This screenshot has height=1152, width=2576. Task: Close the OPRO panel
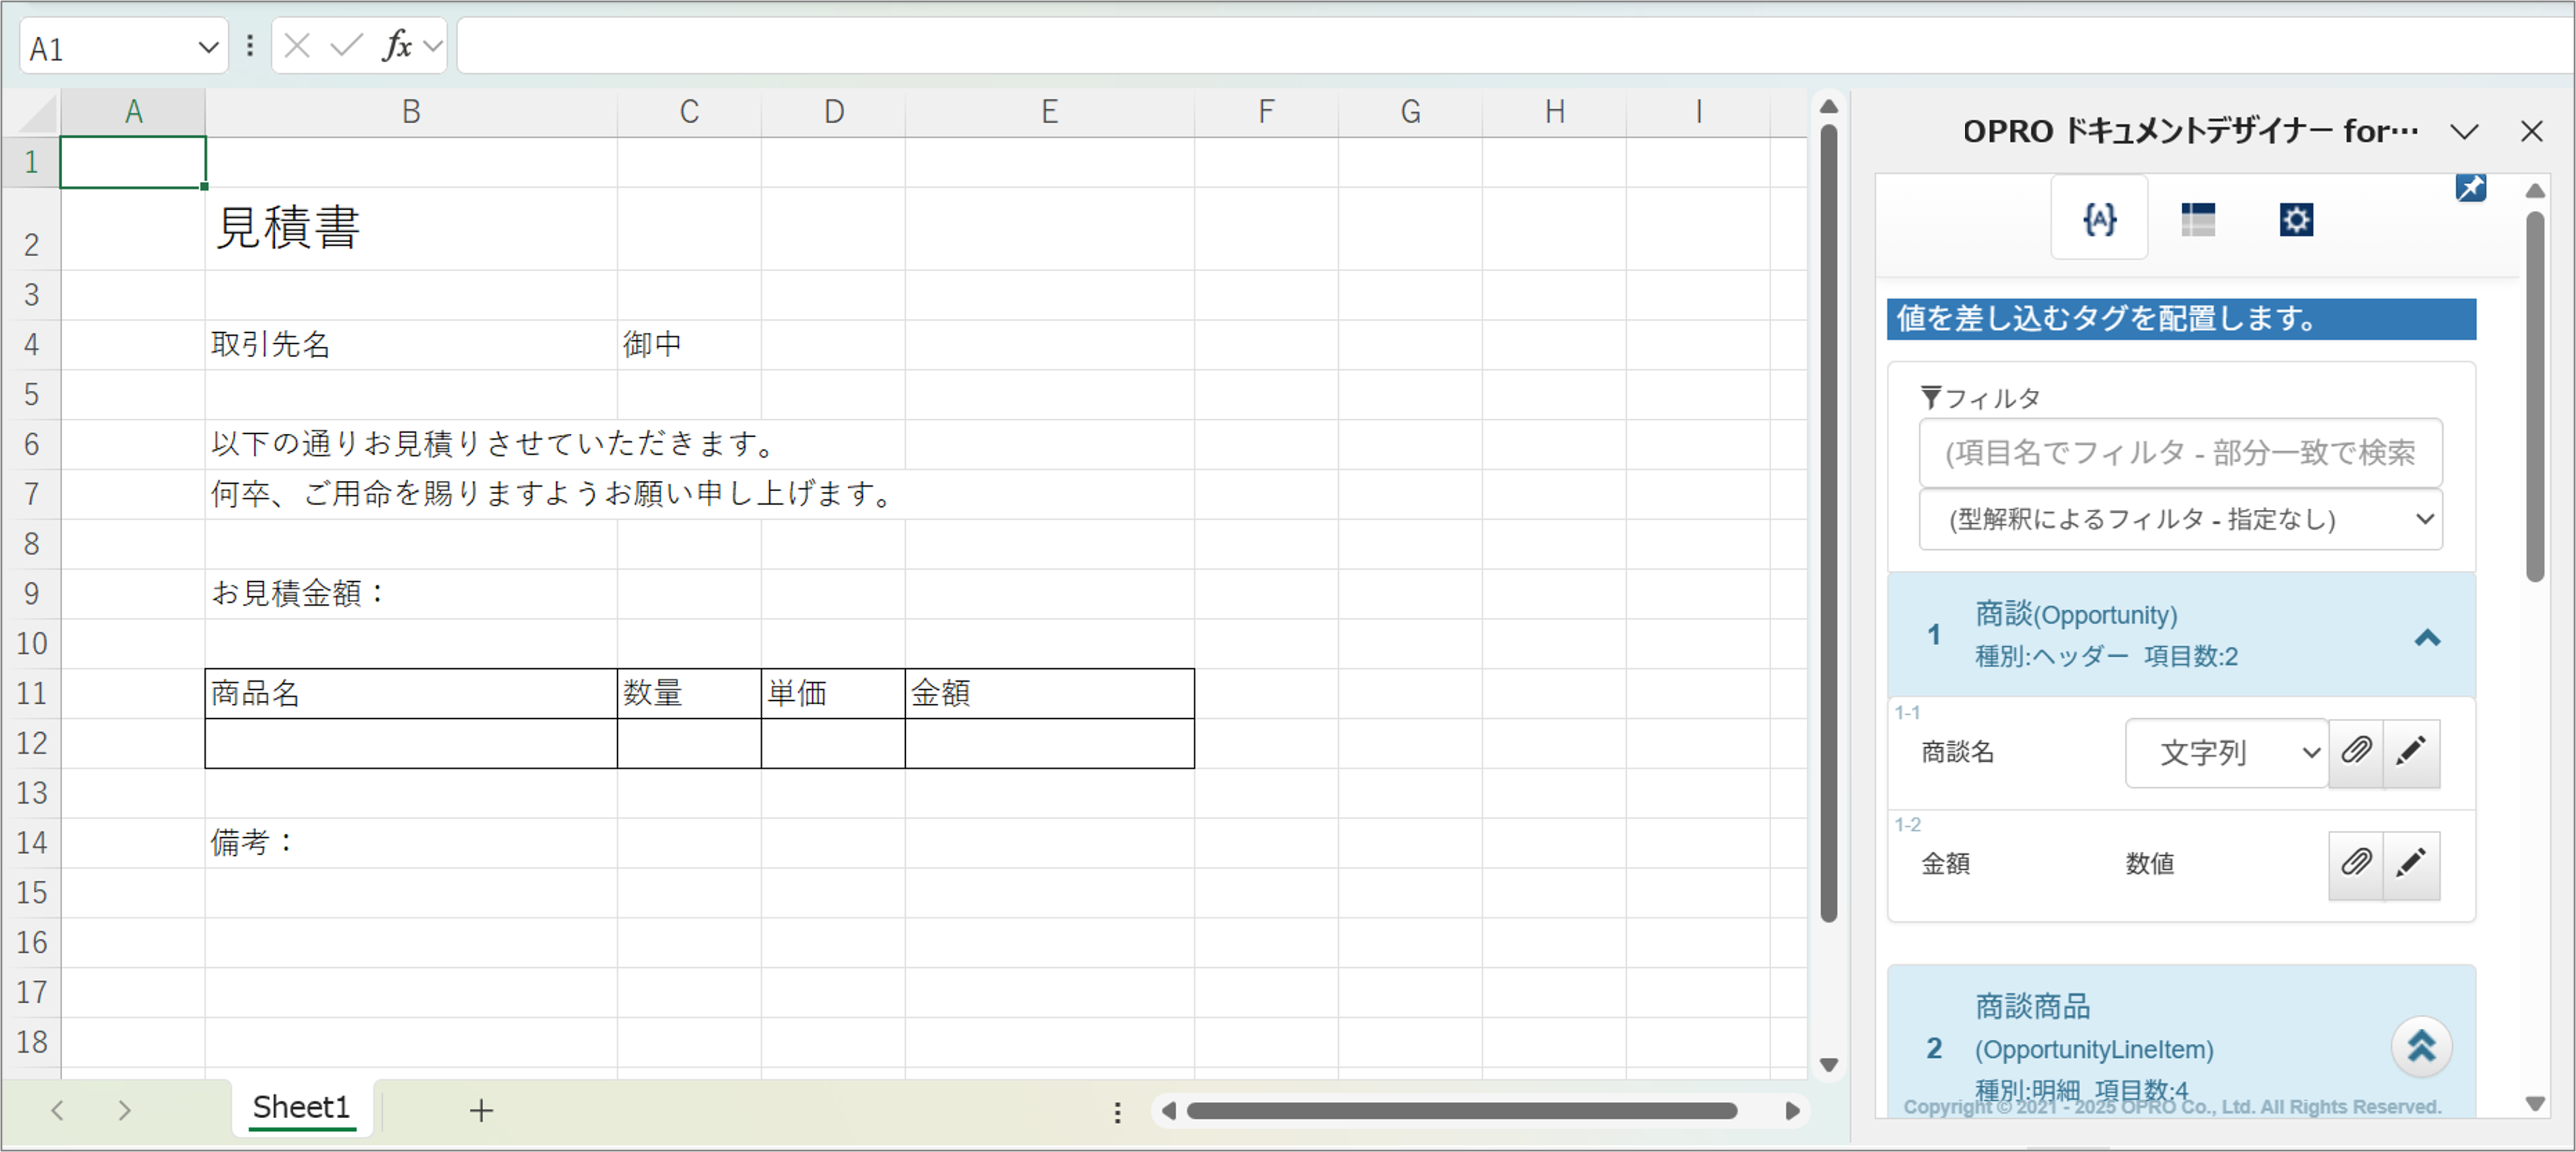(2530, 131)
